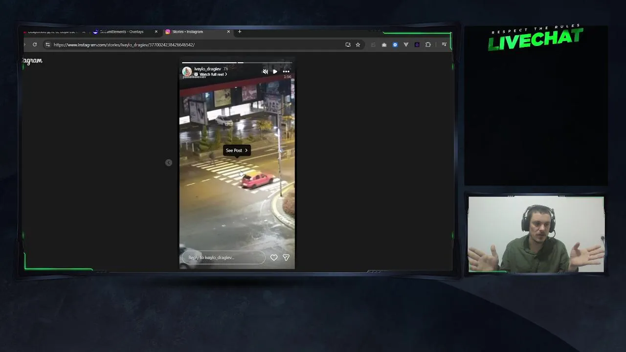The height and width of the screenshot is (352, 626).
Task: Open the story's three-dot options menu
Action: coord(286,72)
